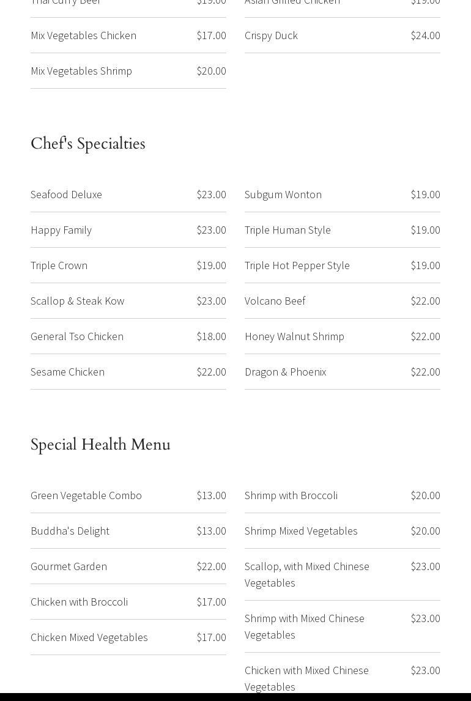Select the Sesame Chicken entry
The image size is (471, 701).
pos(67,372)
